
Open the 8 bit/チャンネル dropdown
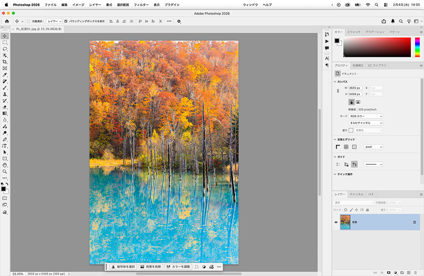pos(366,123)
